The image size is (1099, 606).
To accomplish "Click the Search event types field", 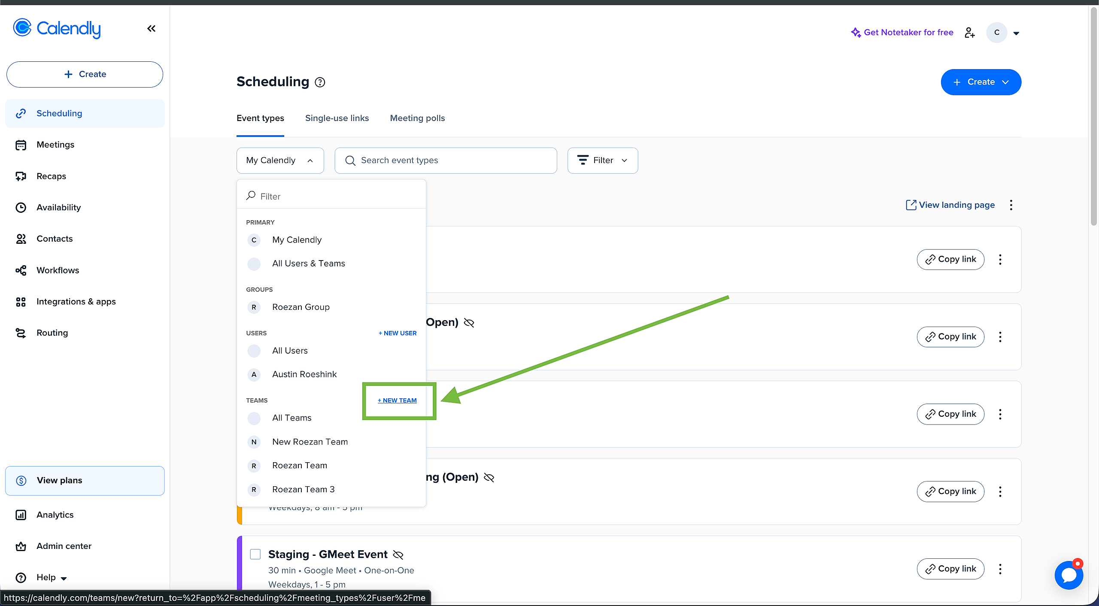I will coord(446,161).
